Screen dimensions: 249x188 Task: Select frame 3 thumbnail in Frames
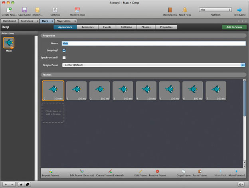(123, 90)
